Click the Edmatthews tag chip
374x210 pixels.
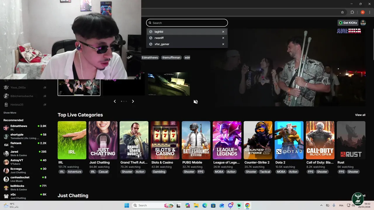pyautogui.click(x=150, y=57)
